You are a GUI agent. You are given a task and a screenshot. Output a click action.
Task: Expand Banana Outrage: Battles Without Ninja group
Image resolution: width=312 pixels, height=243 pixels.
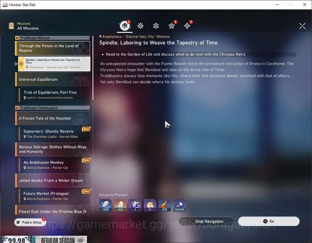point(53,149)
